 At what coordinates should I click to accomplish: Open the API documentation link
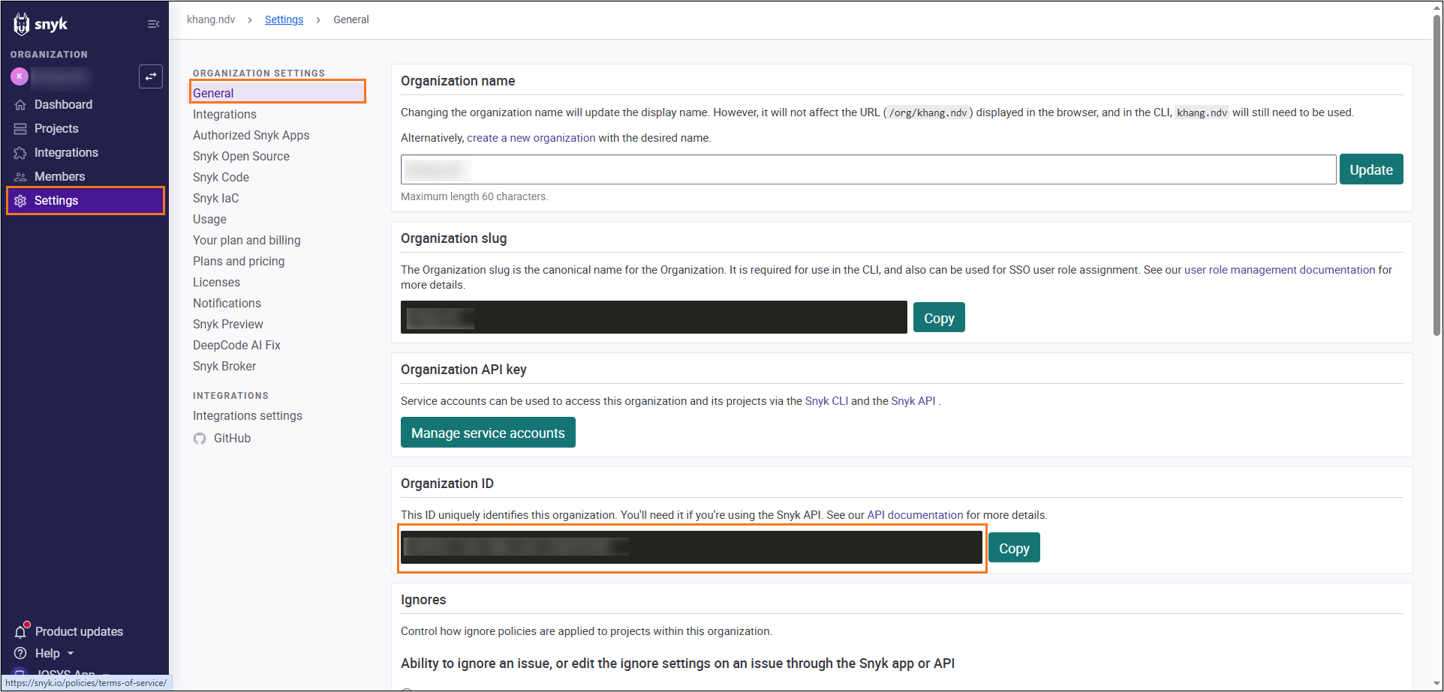(915, 515)
